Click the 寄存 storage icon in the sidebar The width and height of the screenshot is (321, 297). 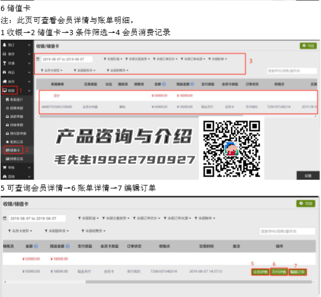(x=5, y=54)
